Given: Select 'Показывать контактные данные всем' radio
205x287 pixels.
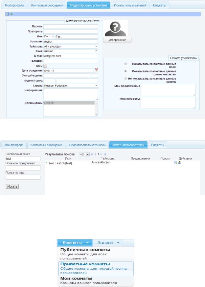Looking at the screenshot, I should [125, 64].
